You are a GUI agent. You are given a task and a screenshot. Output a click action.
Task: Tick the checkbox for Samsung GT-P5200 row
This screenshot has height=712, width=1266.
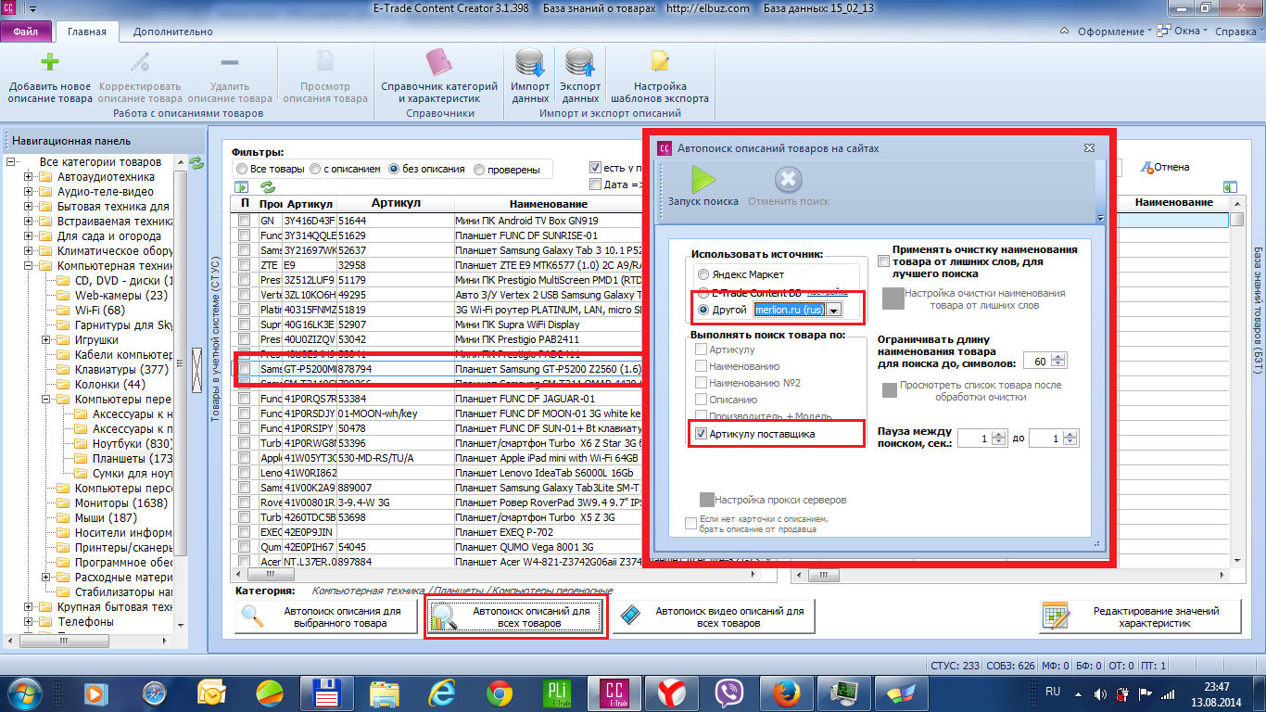pyautogui.click(x=244, y=369)
